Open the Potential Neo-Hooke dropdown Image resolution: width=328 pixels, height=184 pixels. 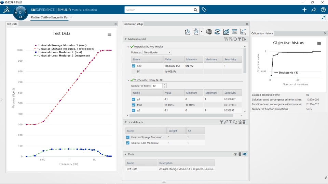pos(157,52)
